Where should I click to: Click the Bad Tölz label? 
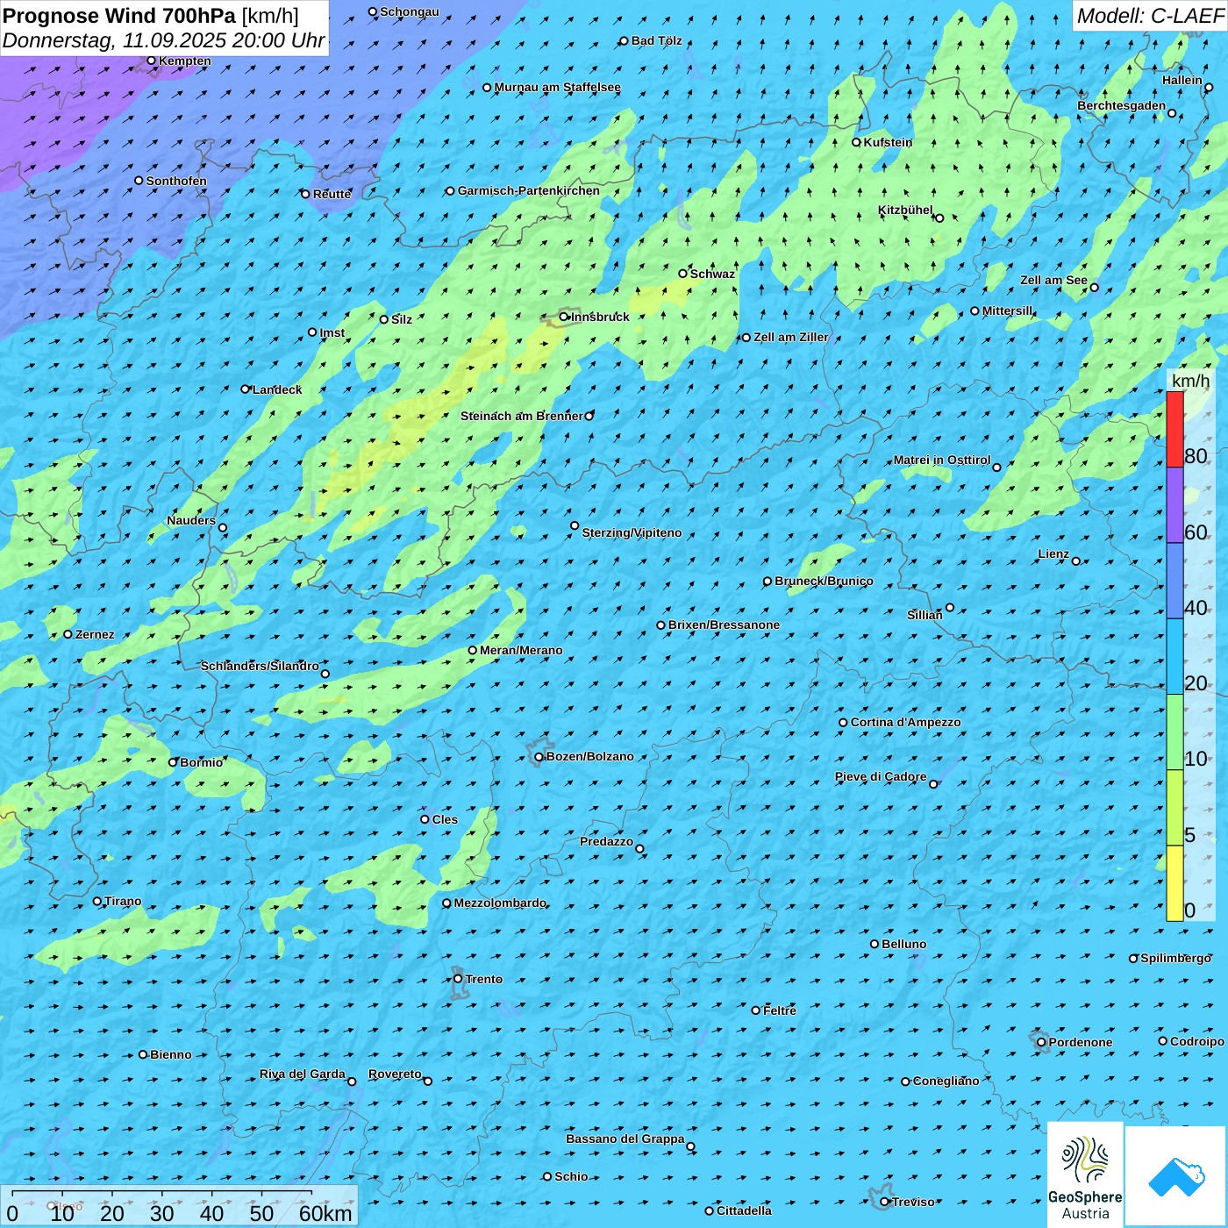coord(656,40)
